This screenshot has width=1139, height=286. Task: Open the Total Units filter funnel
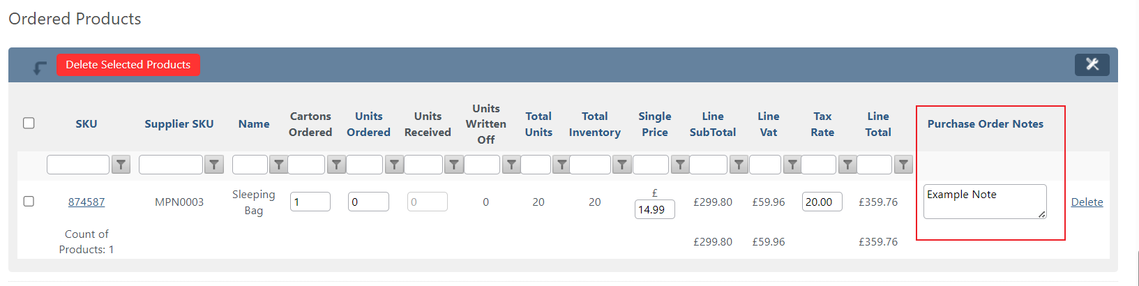coord(561,165)
